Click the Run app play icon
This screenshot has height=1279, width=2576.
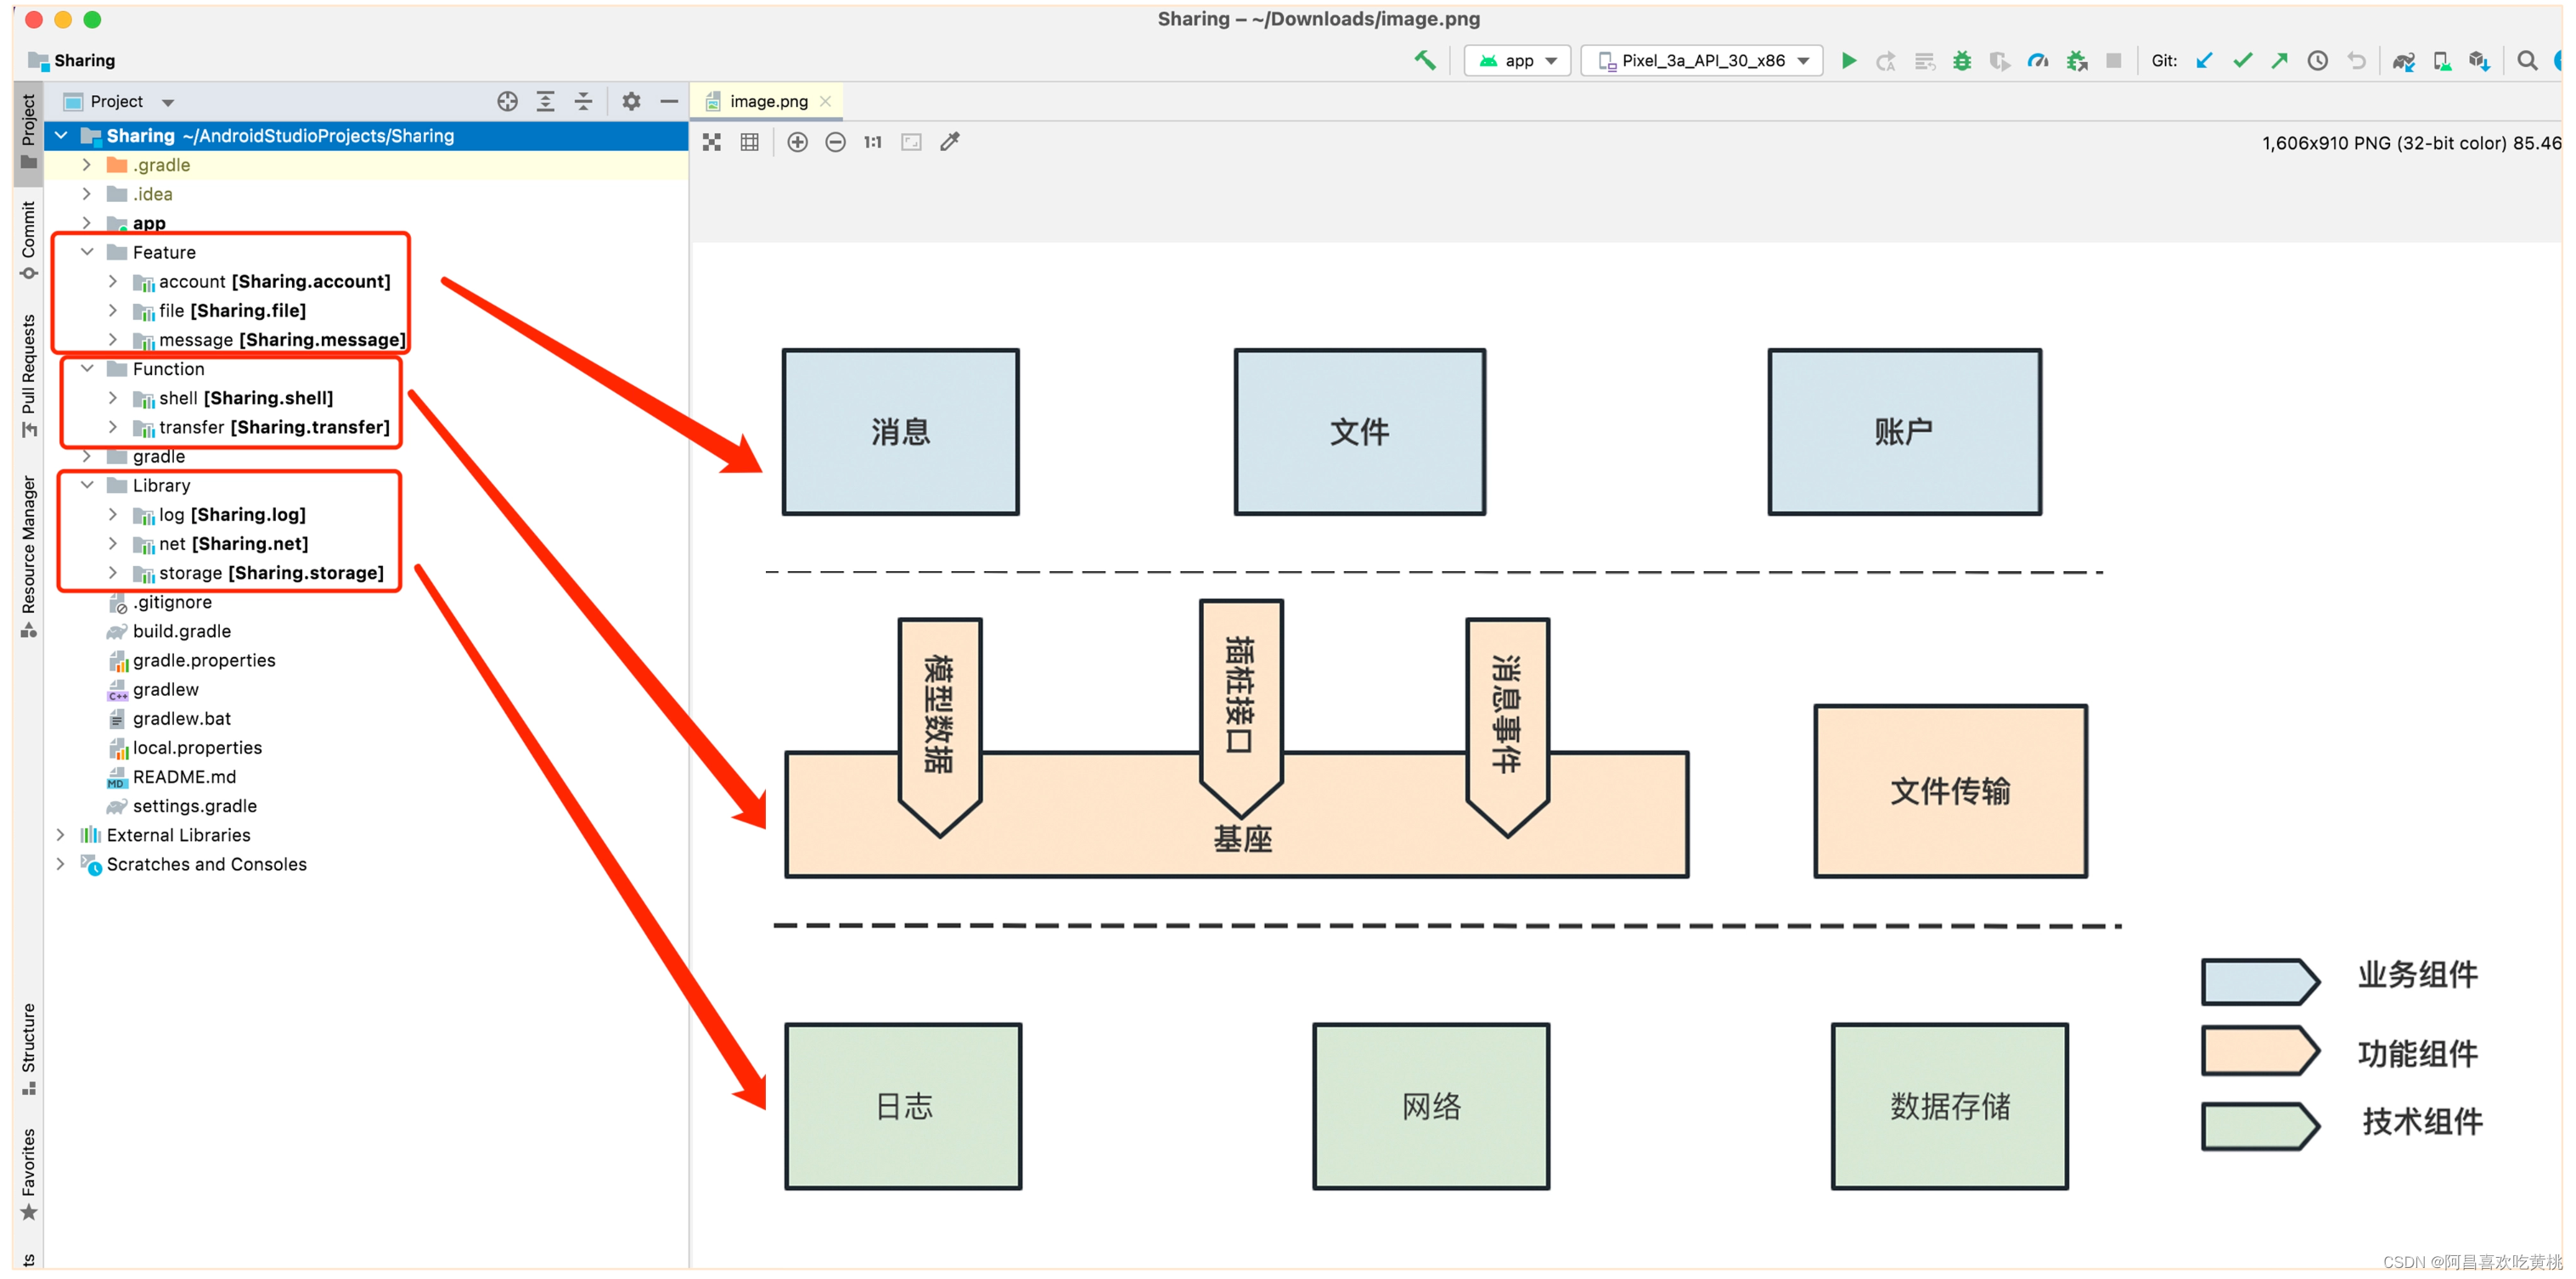point(1848,61)
